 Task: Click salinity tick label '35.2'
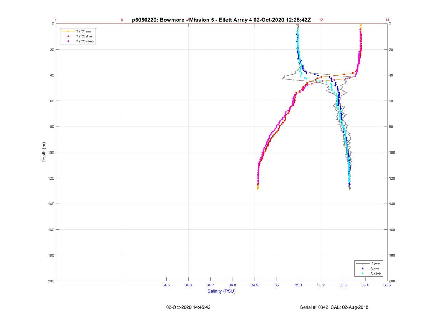[321, 285]
